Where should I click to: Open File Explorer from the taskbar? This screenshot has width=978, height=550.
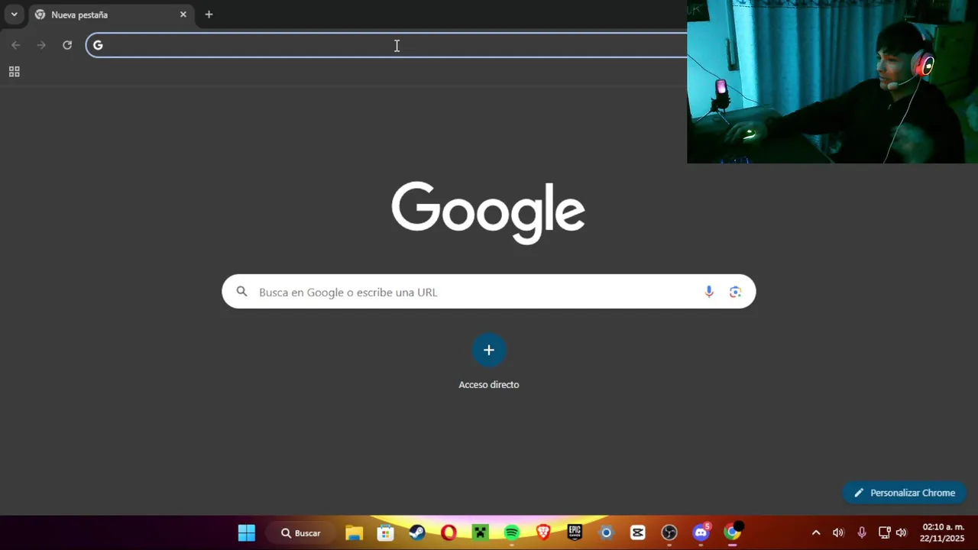tap(354, 532)
